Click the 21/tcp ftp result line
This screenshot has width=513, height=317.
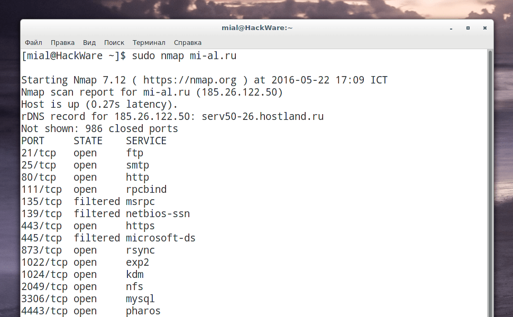[79, 153]
